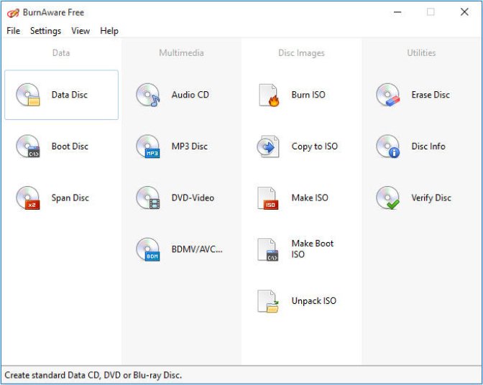Image resolution: width=483 pixels, height=385 pixels.
Task: Open the View menu
Action: coord(80,31)
